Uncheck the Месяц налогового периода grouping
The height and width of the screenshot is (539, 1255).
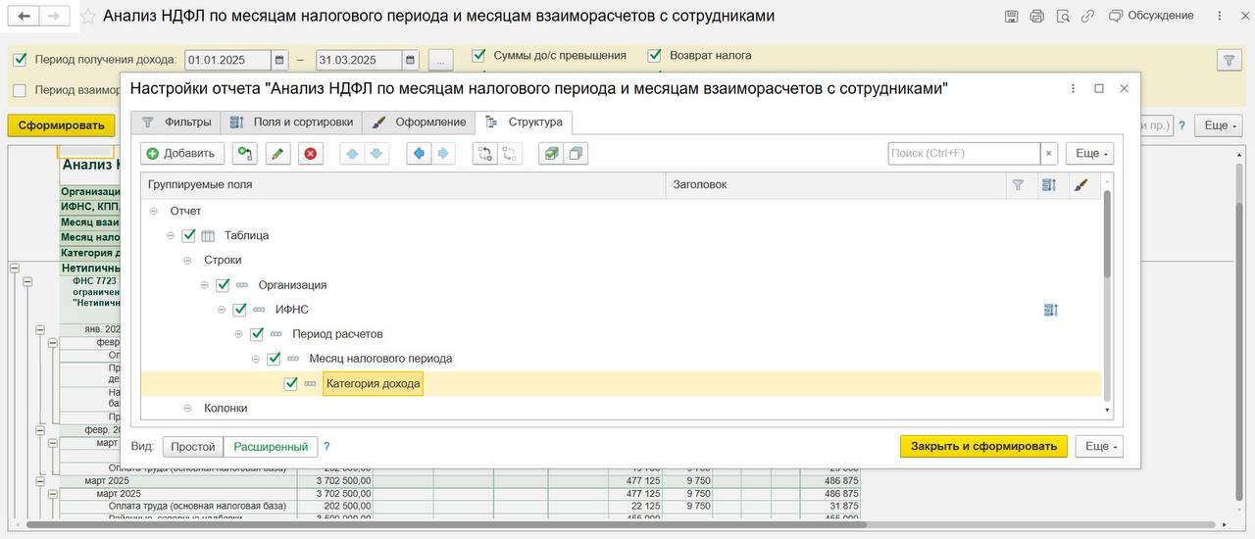pos(274,359)
